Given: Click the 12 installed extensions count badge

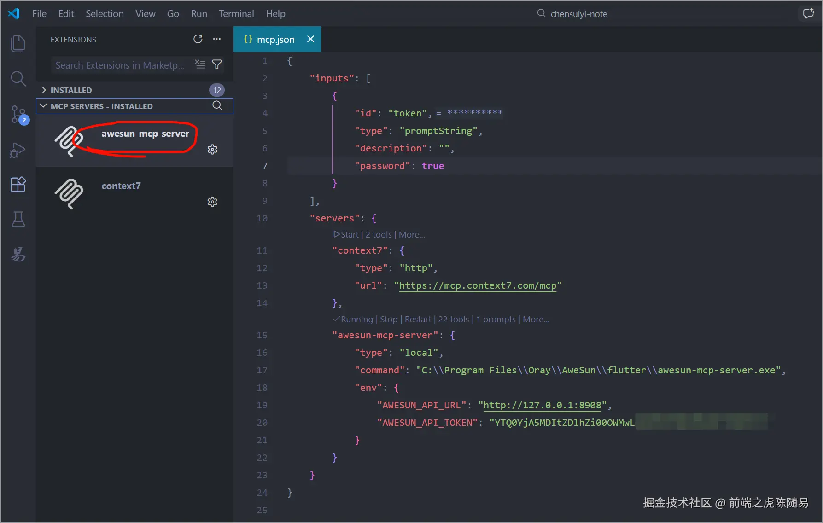Looking at the screenshot, I should coord(217,90).
